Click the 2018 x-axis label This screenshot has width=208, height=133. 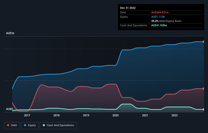(56, 115)
